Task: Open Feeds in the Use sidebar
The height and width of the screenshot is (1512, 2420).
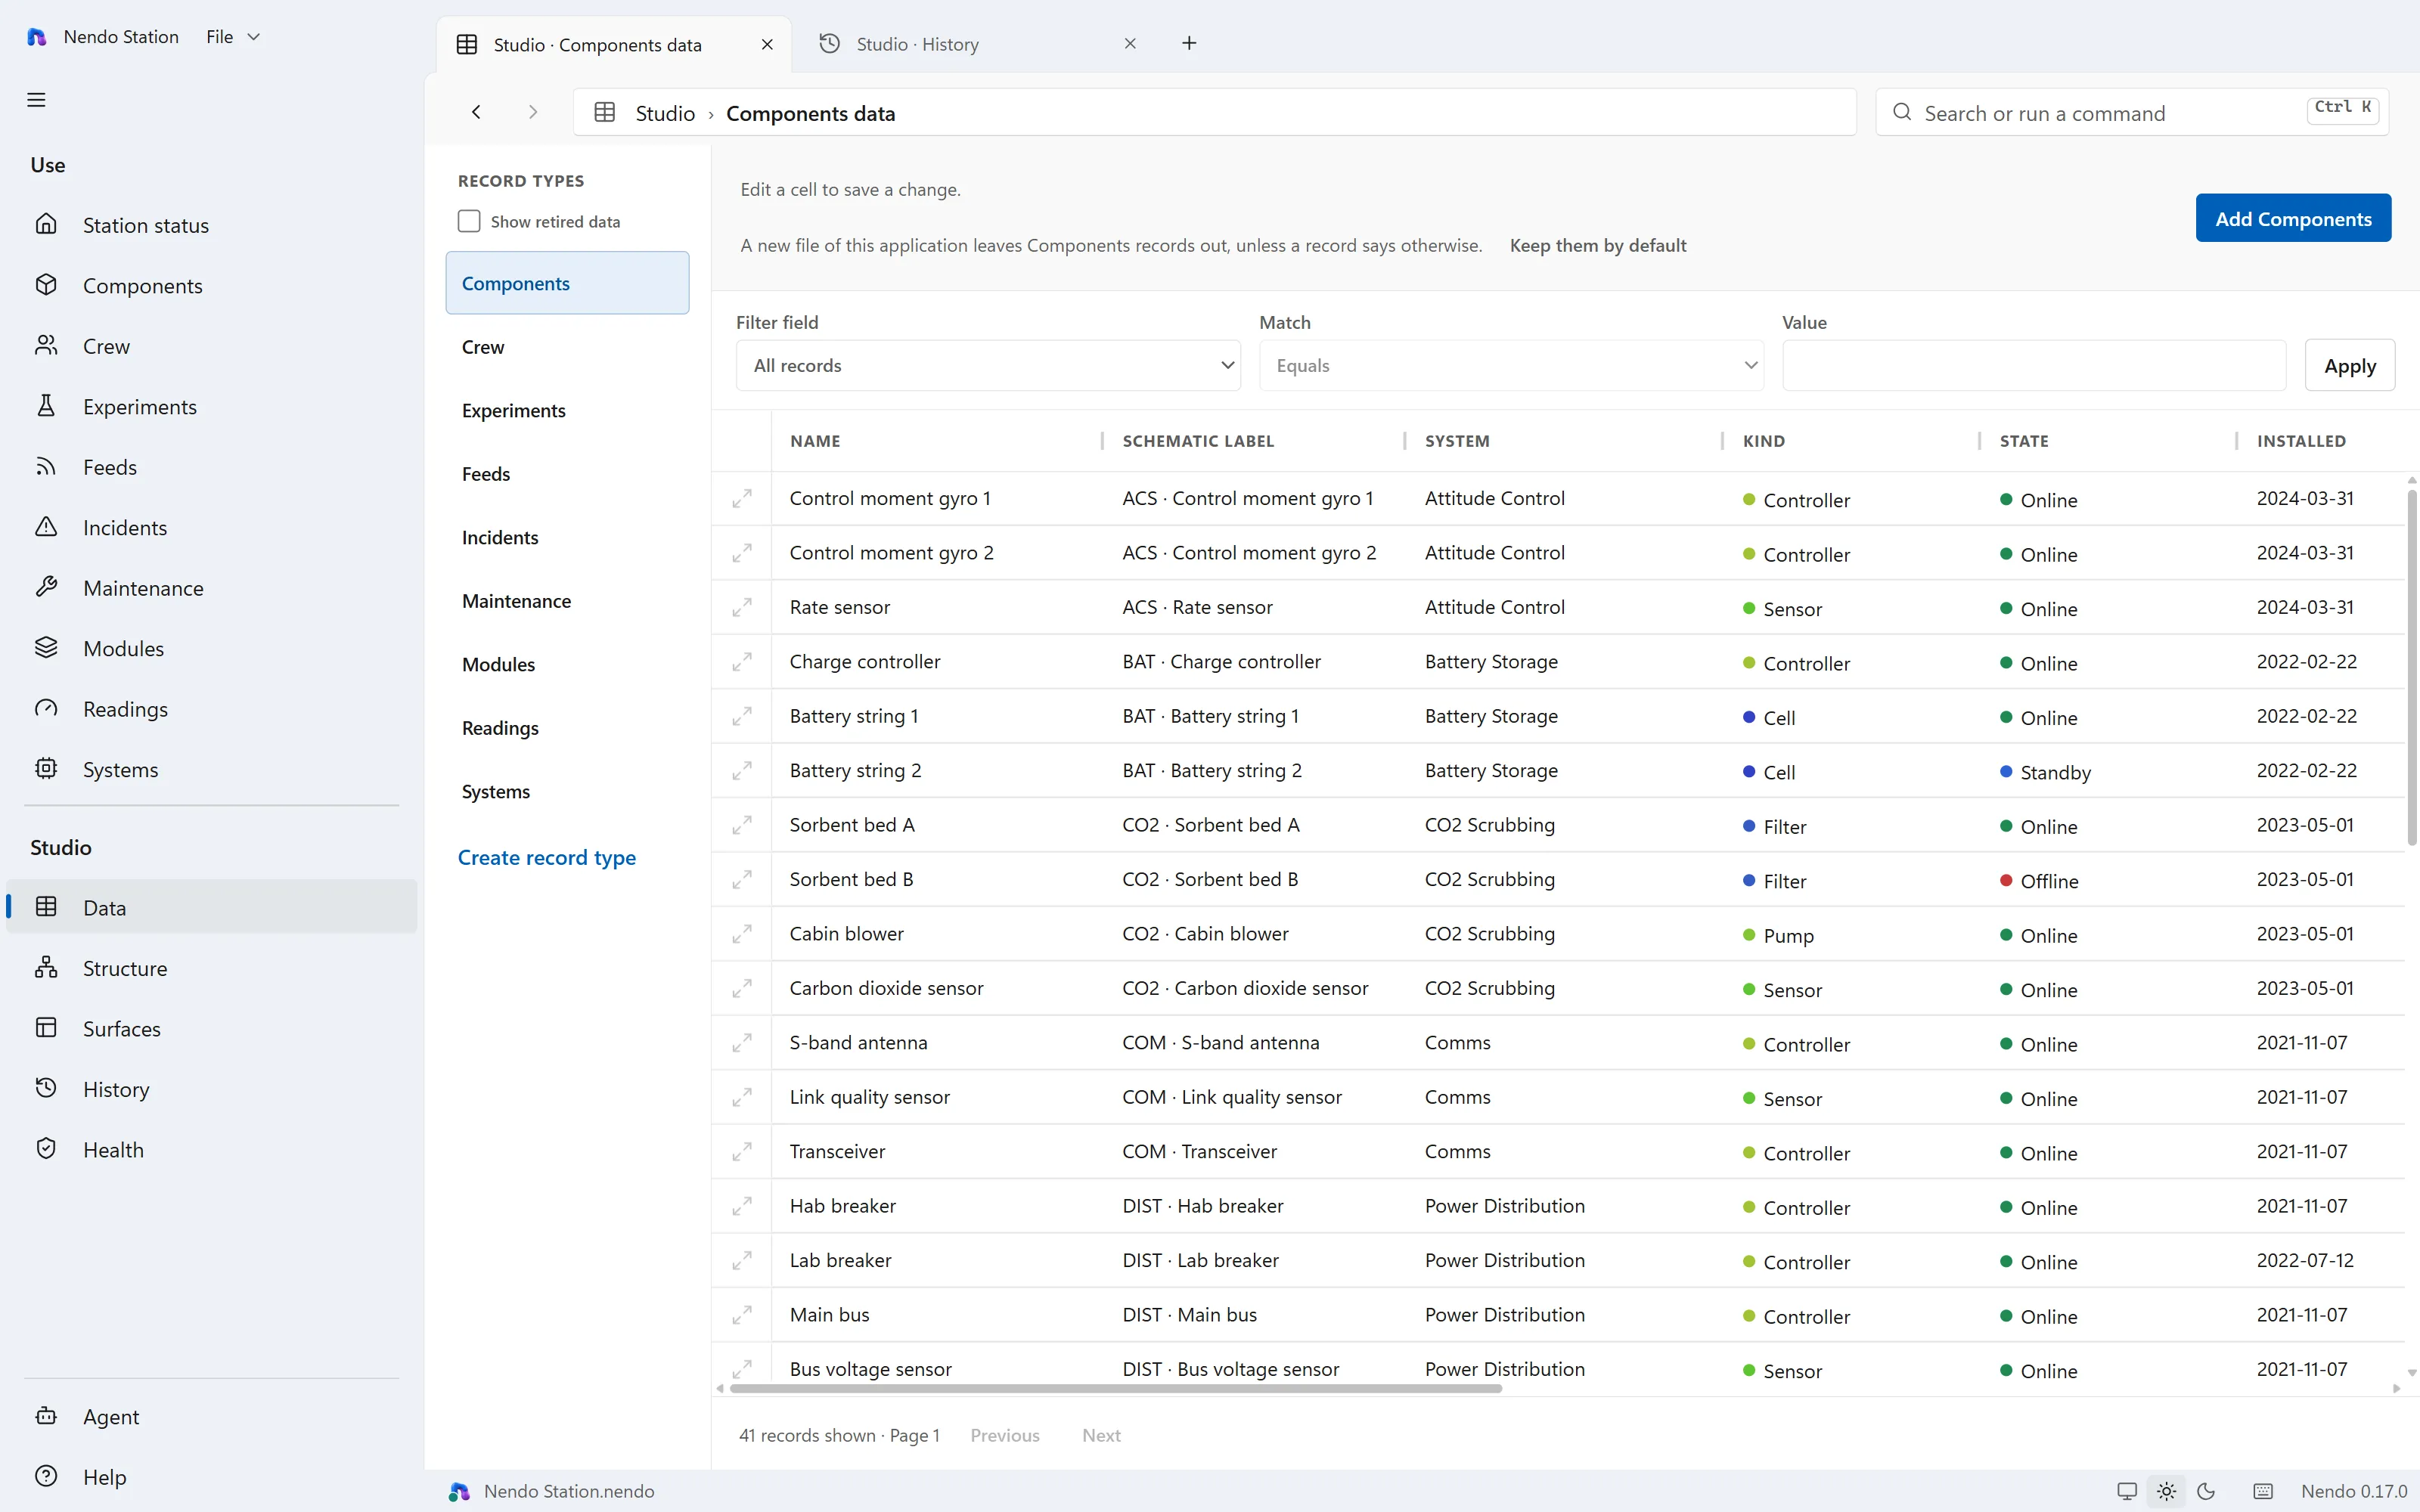Action: pyautogui.click(x=212, y=467)
